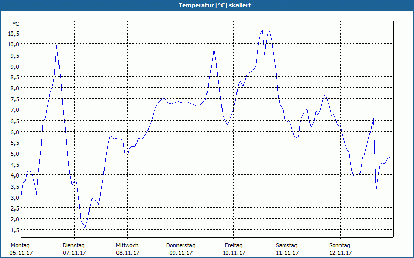The width and height of the screenshot is (414, 258).
Task: Click the Tuesday lowest point of the curve
Action: point(85,228)
